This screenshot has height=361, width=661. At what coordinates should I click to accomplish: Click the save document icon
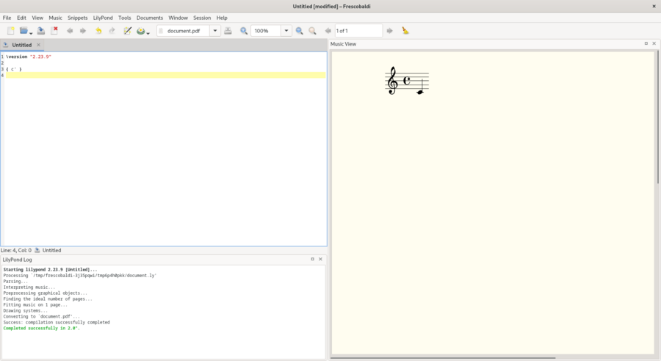point(40,31)
